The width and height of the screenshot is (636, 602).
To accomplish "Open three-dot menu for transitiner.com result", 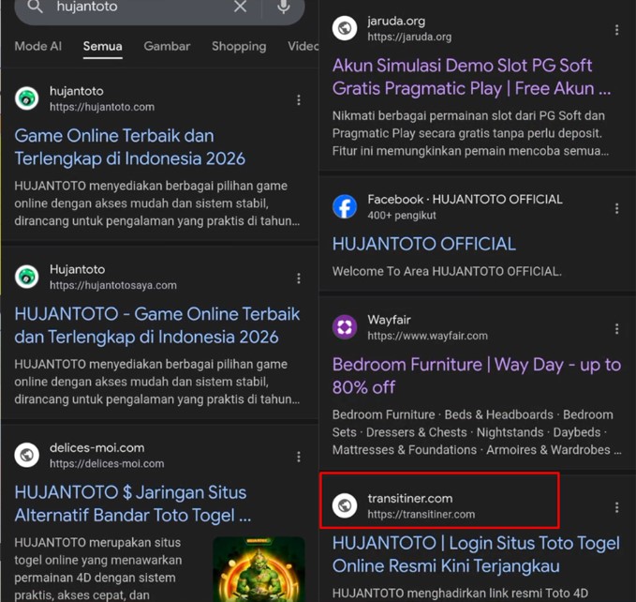I will [616, 507].
